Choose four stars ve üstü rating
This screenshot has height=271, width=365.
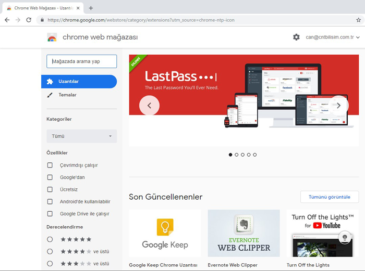point(50,251)
